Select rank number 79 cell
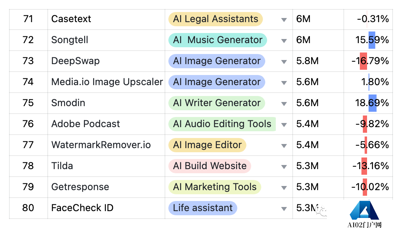 (x=28, y=187)
